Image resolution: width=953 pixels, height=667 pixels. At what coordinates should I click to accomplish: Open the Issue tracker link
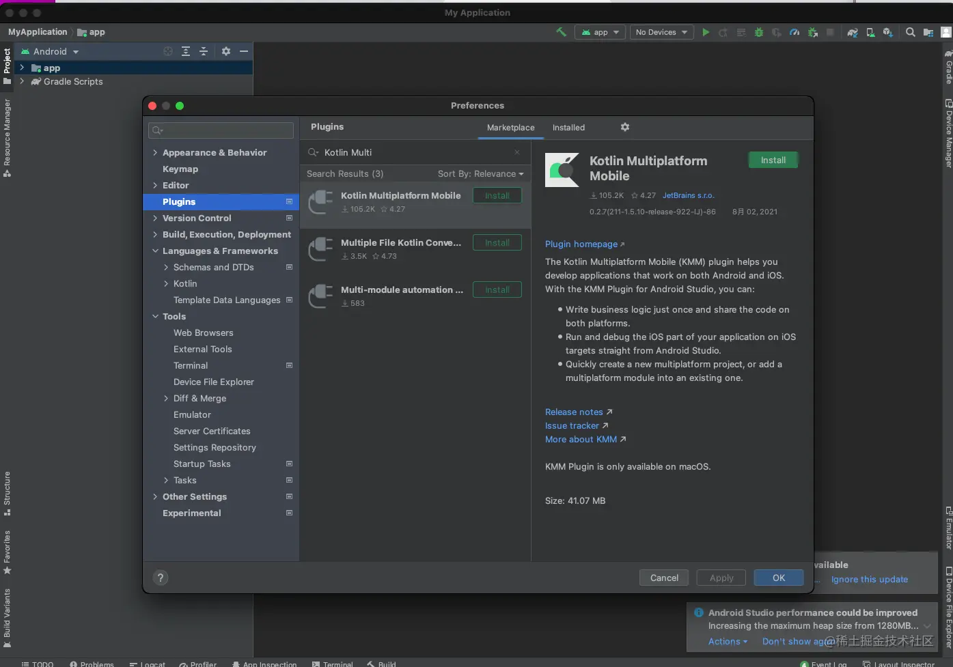[x=577, y=425]
